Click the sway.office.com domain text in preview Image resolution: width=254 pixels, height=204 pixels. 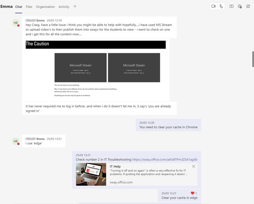[x=121, y=182]
